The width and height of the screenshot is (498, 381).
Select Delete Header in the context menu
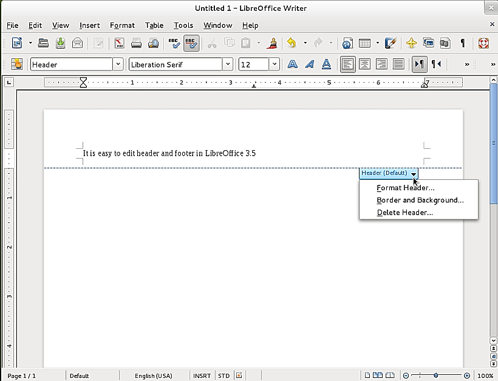(x=404, y=212)
